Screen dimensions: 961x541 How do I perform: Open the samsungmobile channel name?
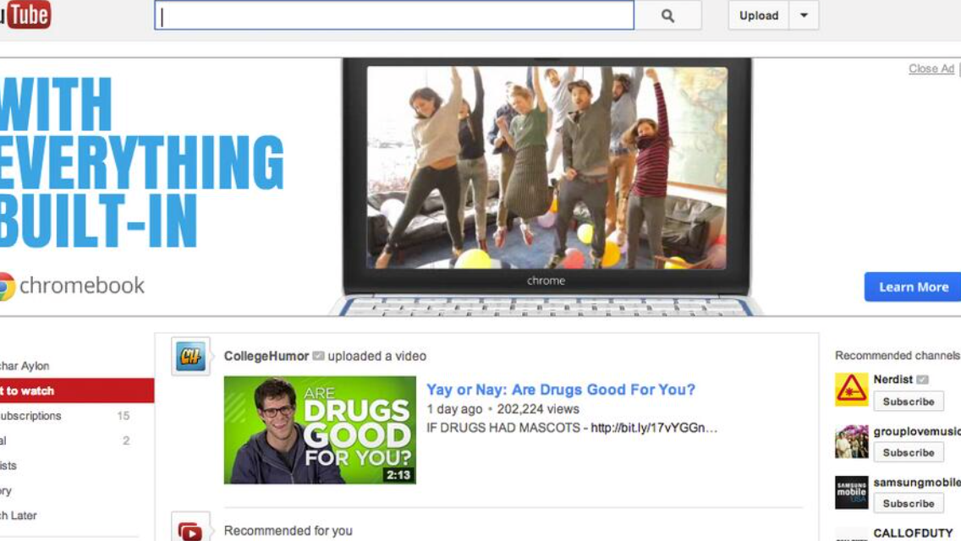pyautogui.click(x=917, y=482)
